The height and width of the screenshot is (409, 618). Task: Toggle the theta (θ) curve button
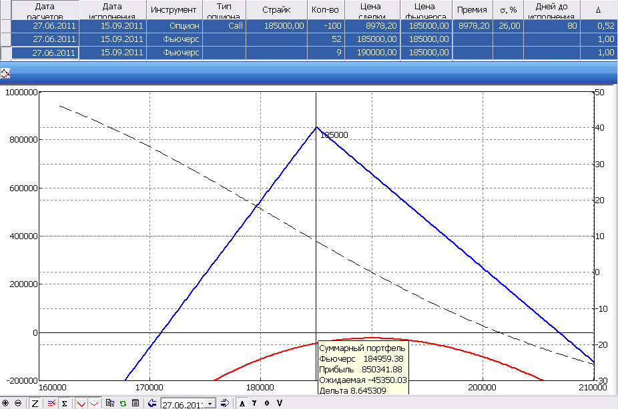(x=267, y=403)
